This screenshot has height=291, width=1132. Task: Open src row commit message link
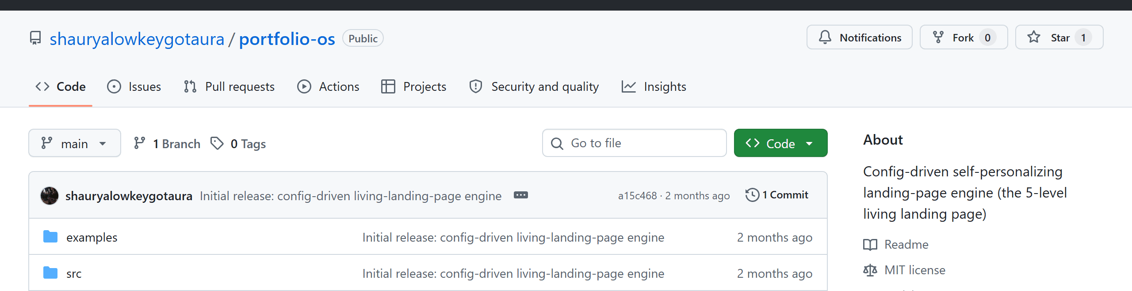[513, 273]
